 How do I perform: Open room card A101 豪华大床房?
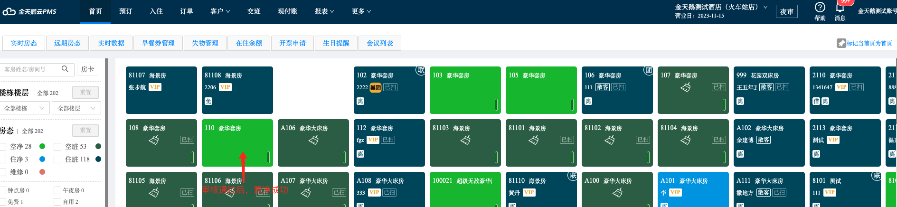(x=693, y=189)
